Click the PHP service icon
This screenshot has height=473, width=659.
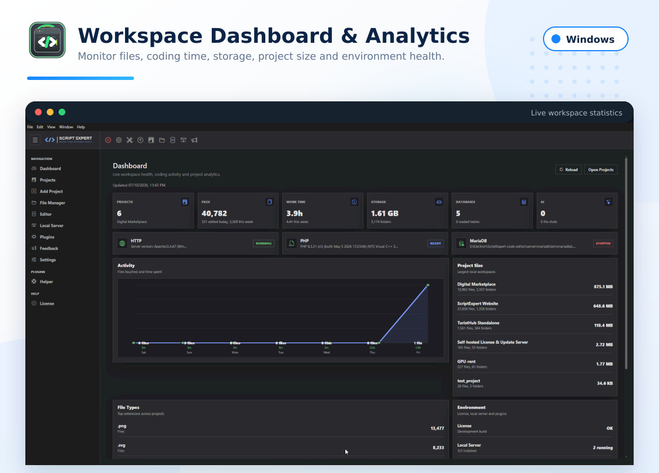pyautogui.click(x=291, y=243)
